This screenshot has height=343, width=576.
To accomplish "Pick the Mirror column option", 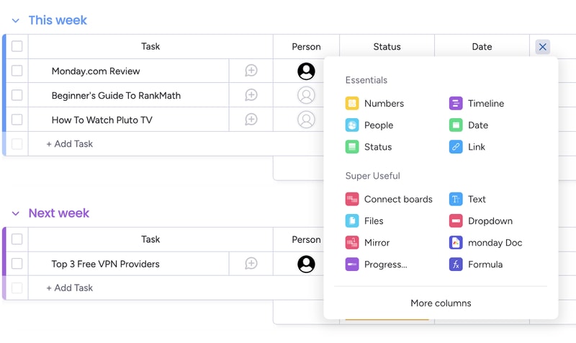I will click(367, 242).
